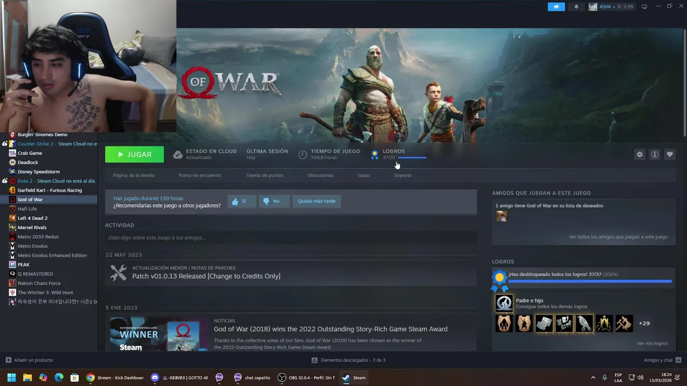Open Punto de encuentro tab
This screenshot has height=386, width=687.
click(200, 175)
